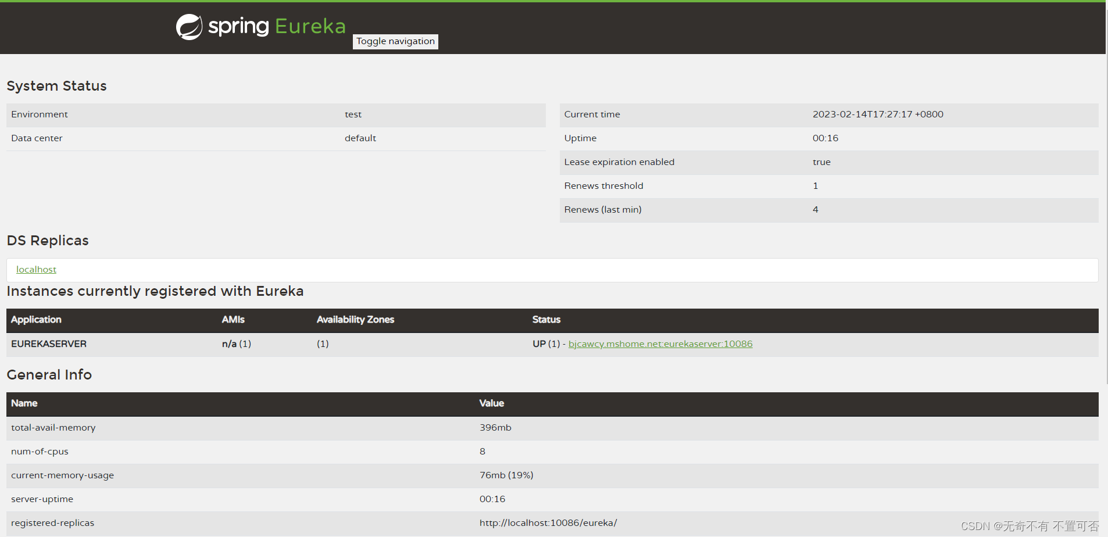Click the Renews threshold label
The width and height of the screenshot is (1108, 537).
pos(603,186)
